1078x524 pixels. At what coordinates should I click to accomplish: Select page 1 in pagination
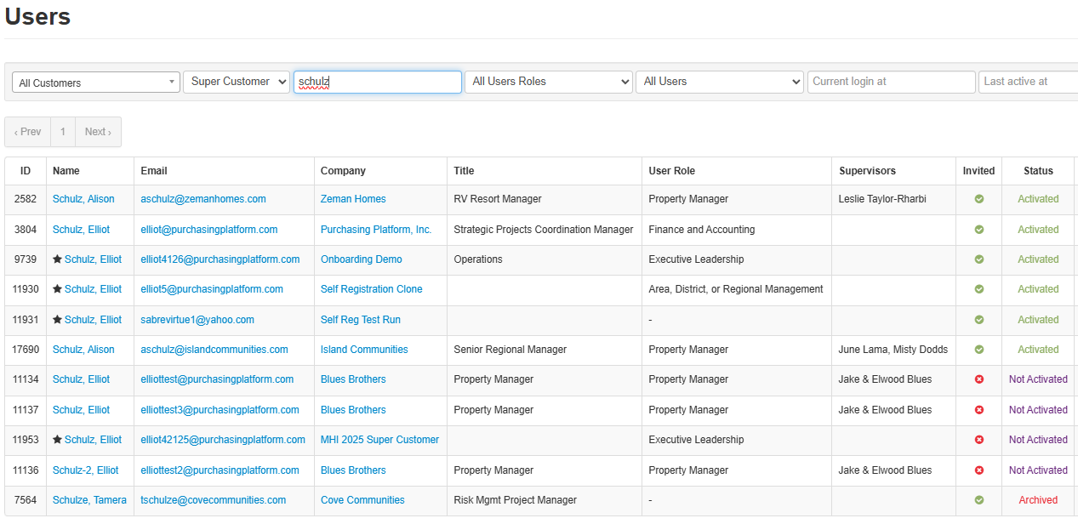(x=63, y=132)
